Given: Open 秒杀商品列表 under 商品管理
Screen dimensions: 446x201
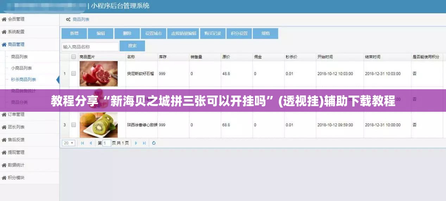Looking at the screenshot, I should click(24, 79).
